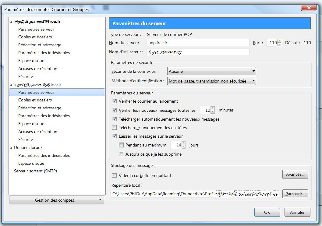Check Pendant au maximum jours option
The image size is (322, 226).
(121, 145)
